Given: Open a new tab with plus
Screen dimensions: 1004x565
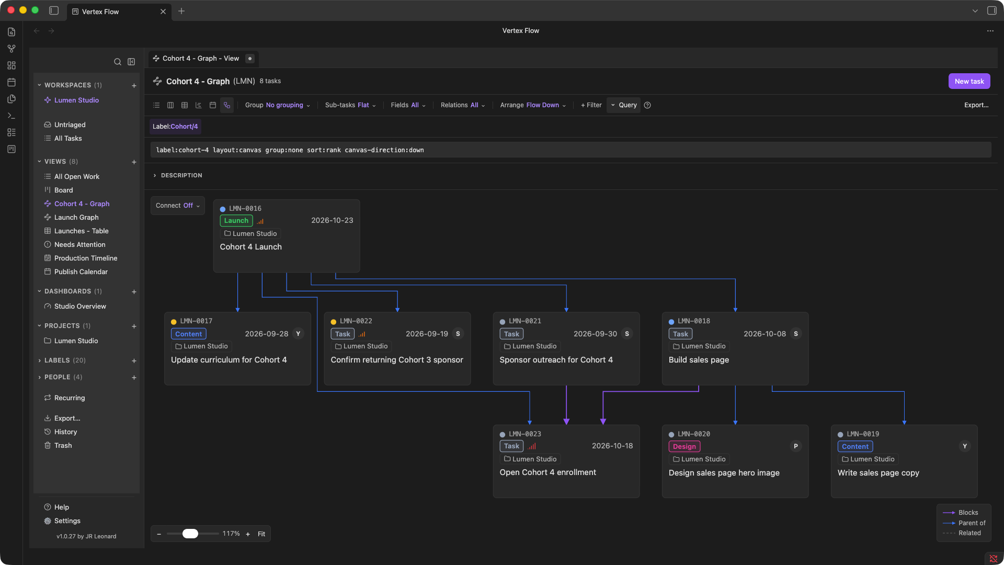Looking at the screenshot, I should [x=181, y=11].
